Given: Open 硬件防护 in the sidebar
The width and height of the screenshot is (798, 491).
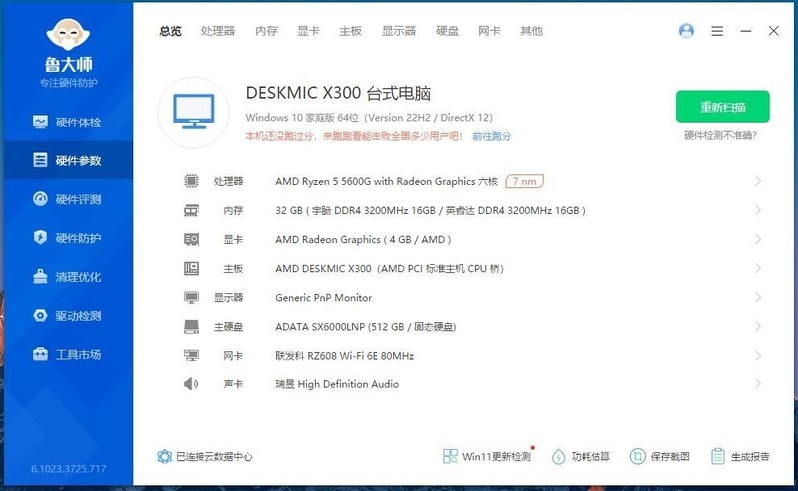Looking at the screenshot, I should tap(67, 238).
